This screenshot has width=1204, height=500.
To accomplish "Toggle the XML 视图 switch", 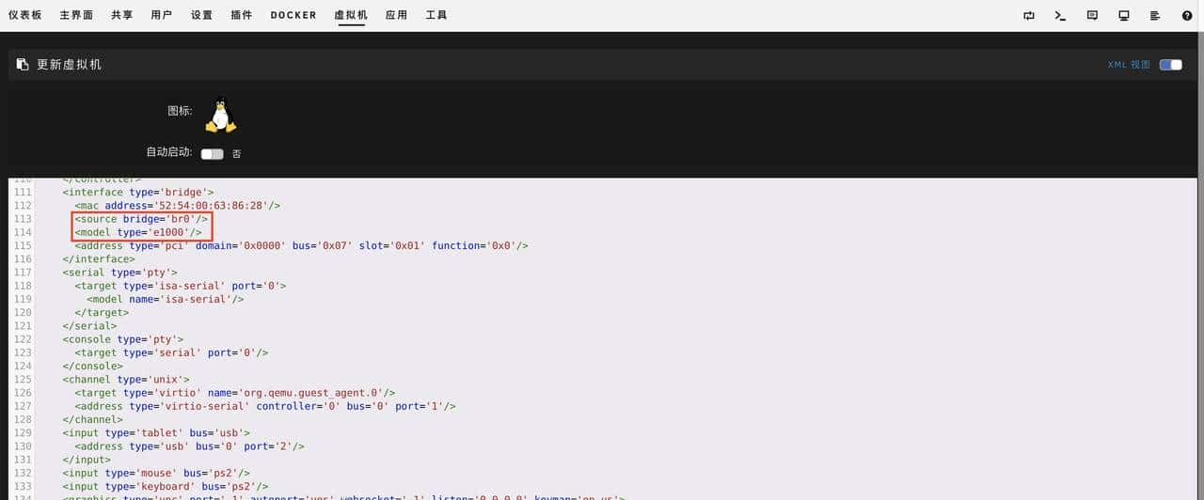I will [1170, 65].
